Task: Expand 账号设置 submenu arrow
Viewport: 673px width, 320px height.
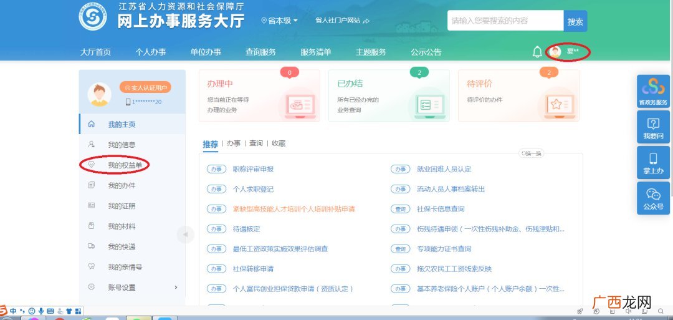Action: 176,287
